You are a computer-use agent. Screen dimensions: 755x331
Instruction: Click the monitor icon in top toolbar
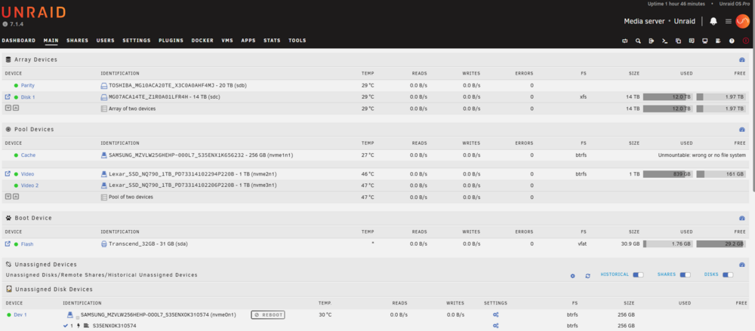pos(705,41)
